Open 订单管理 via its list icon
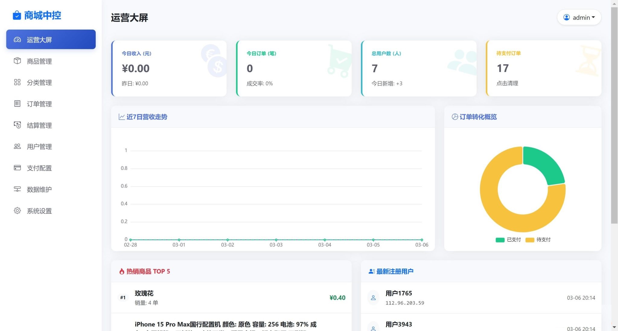The height and width of the screenshot is (331, 618). pyautogui.click(x=17, y=104)
